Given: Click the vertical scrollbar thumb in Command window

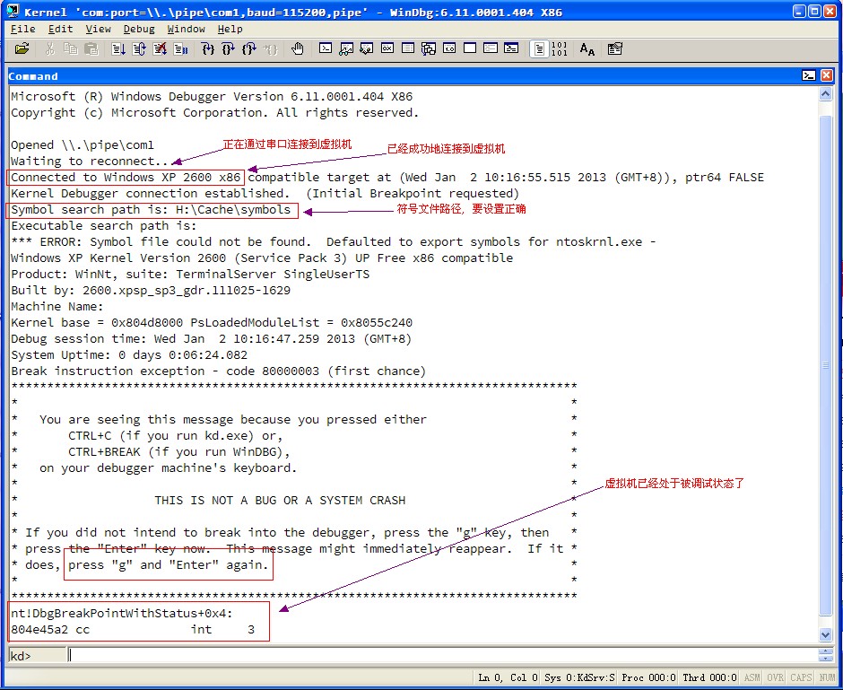Looking at the screenshot, I should click(x=826, y=365).
